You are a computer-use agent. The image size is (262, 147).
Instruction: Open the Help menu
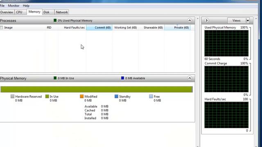point(26,6)
